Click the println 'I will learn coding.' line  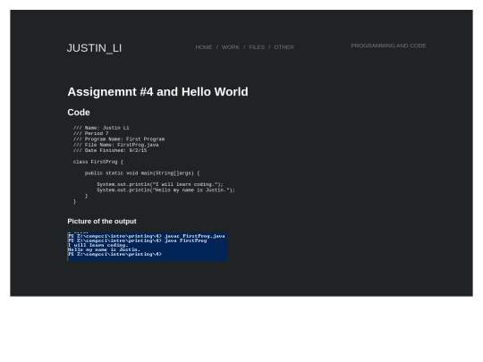[x=160, y=184]
